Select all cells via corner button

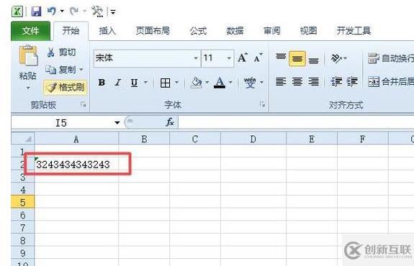23,139
